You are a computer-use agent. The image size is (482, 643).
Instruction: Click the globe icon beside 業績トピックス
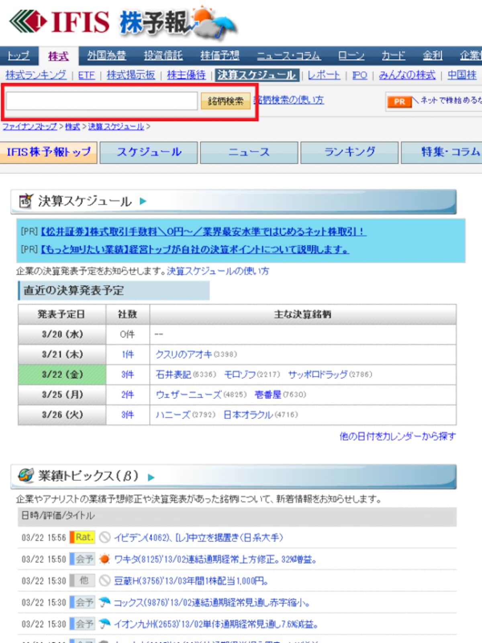pos(26,475)
